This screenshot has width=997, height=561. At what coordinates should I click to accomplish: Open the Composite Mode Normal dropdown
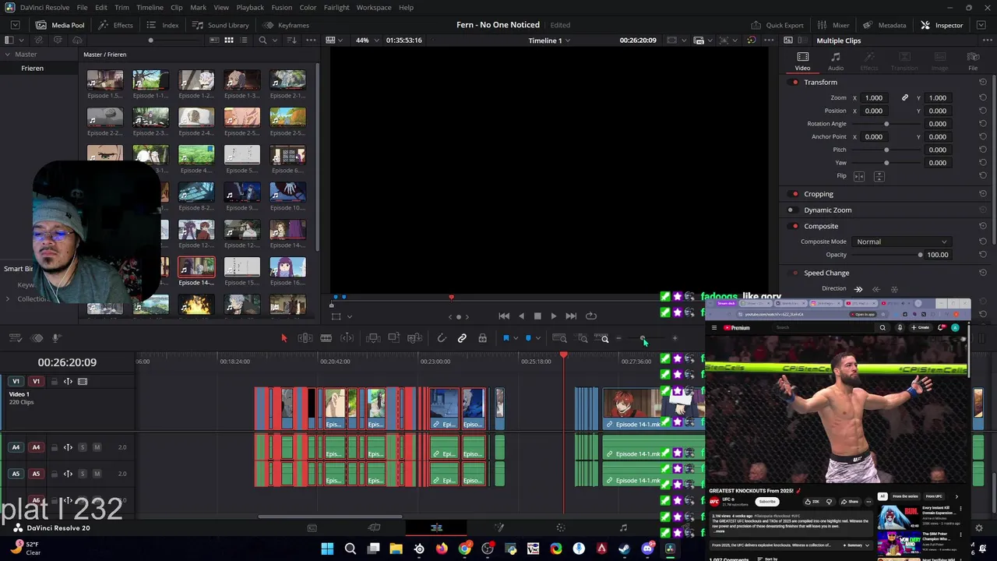[901, 242]
